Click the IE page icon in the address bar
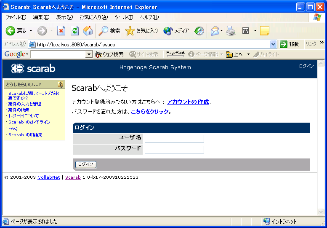The image size is (327, 228). tap(32, 44)
